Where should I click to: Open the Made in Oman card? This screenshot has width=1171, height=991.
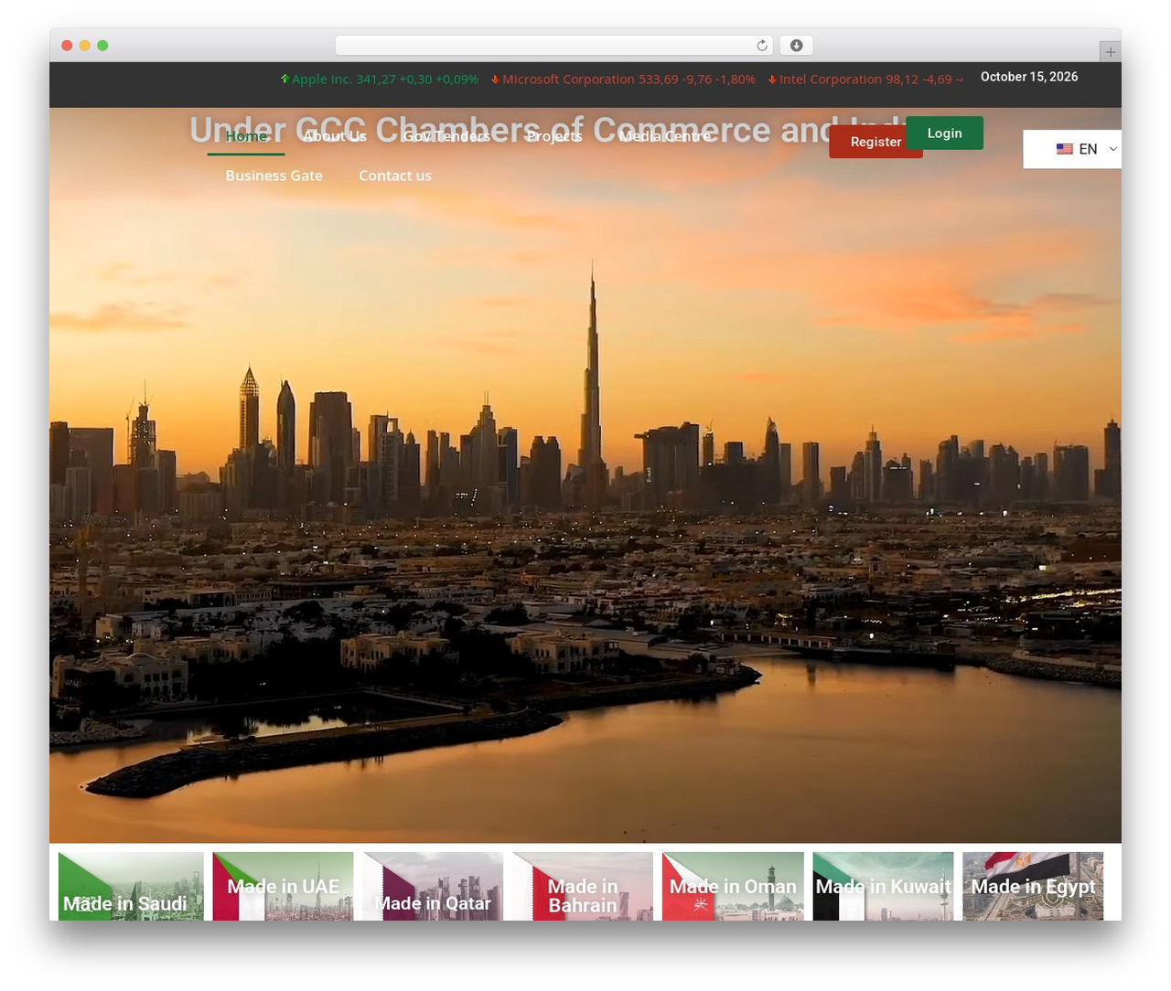(733, 886)
